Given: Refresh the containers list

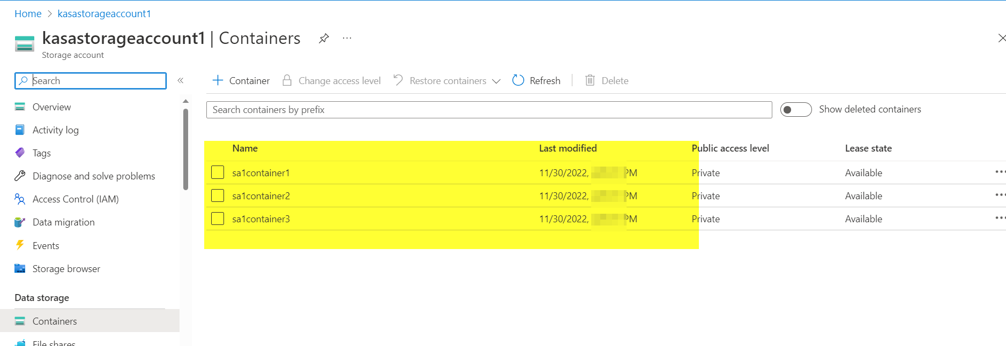Looking at the screenshot, I should [536, 80].
